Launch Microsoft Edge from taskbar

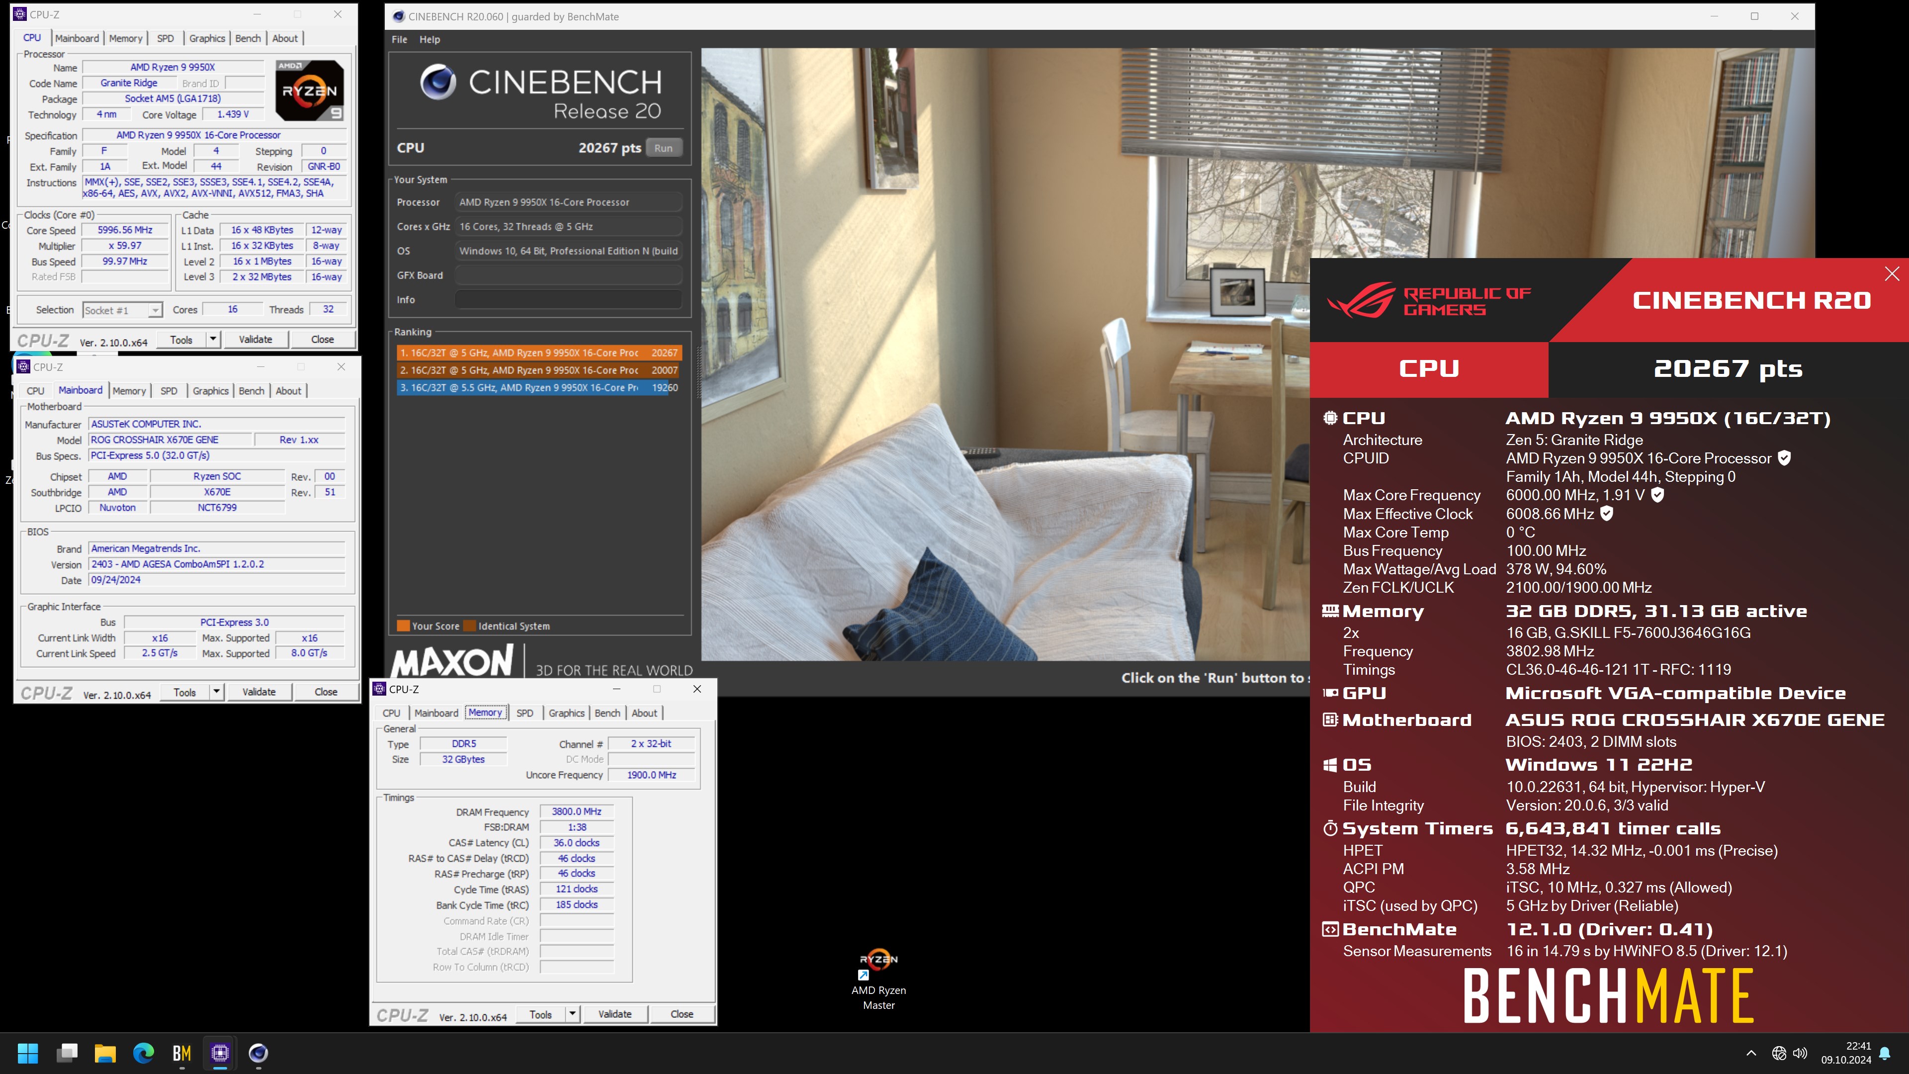(144, 1053)
